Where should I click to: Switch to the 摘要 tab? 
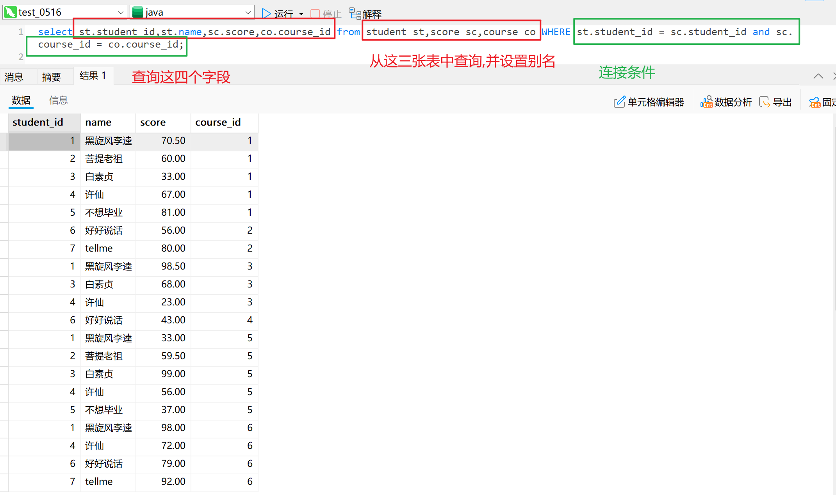tap(52, 77)
